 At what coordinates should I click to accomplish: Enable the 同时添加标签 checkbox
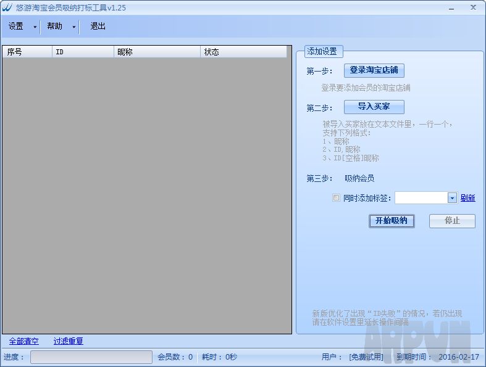336,197
